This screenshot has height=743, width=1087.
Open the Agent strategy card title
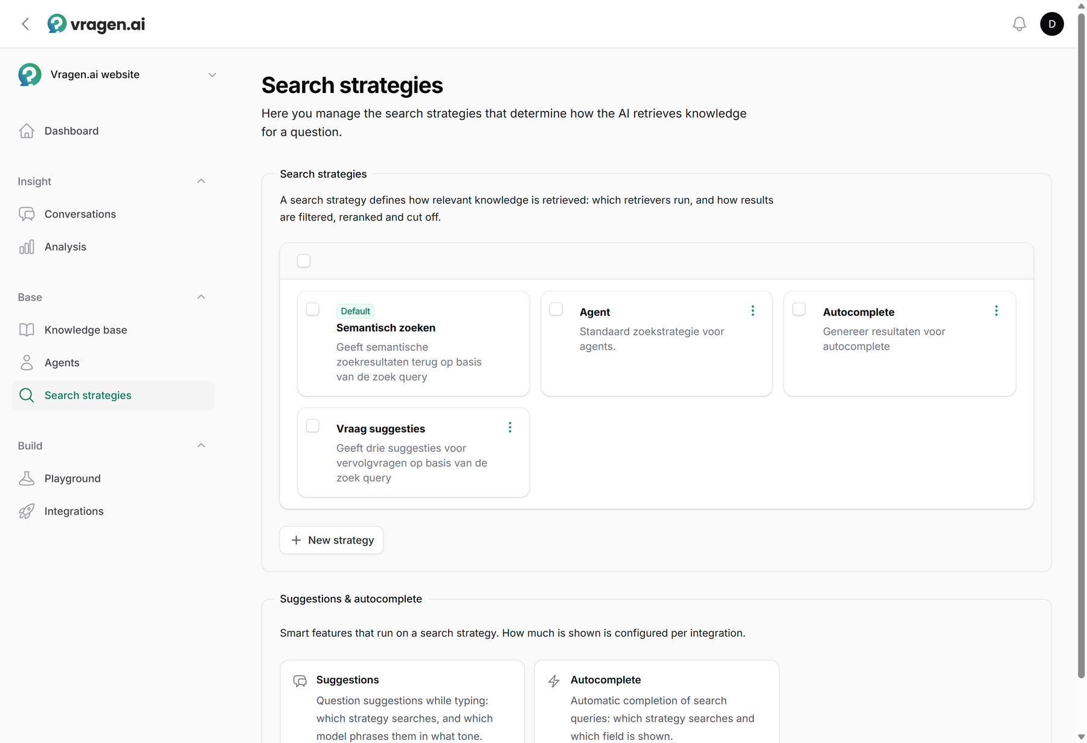tap(595, 312)
